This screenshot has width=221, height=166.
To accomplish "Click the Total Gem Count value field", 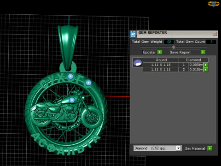I will (x=211, y=42).
